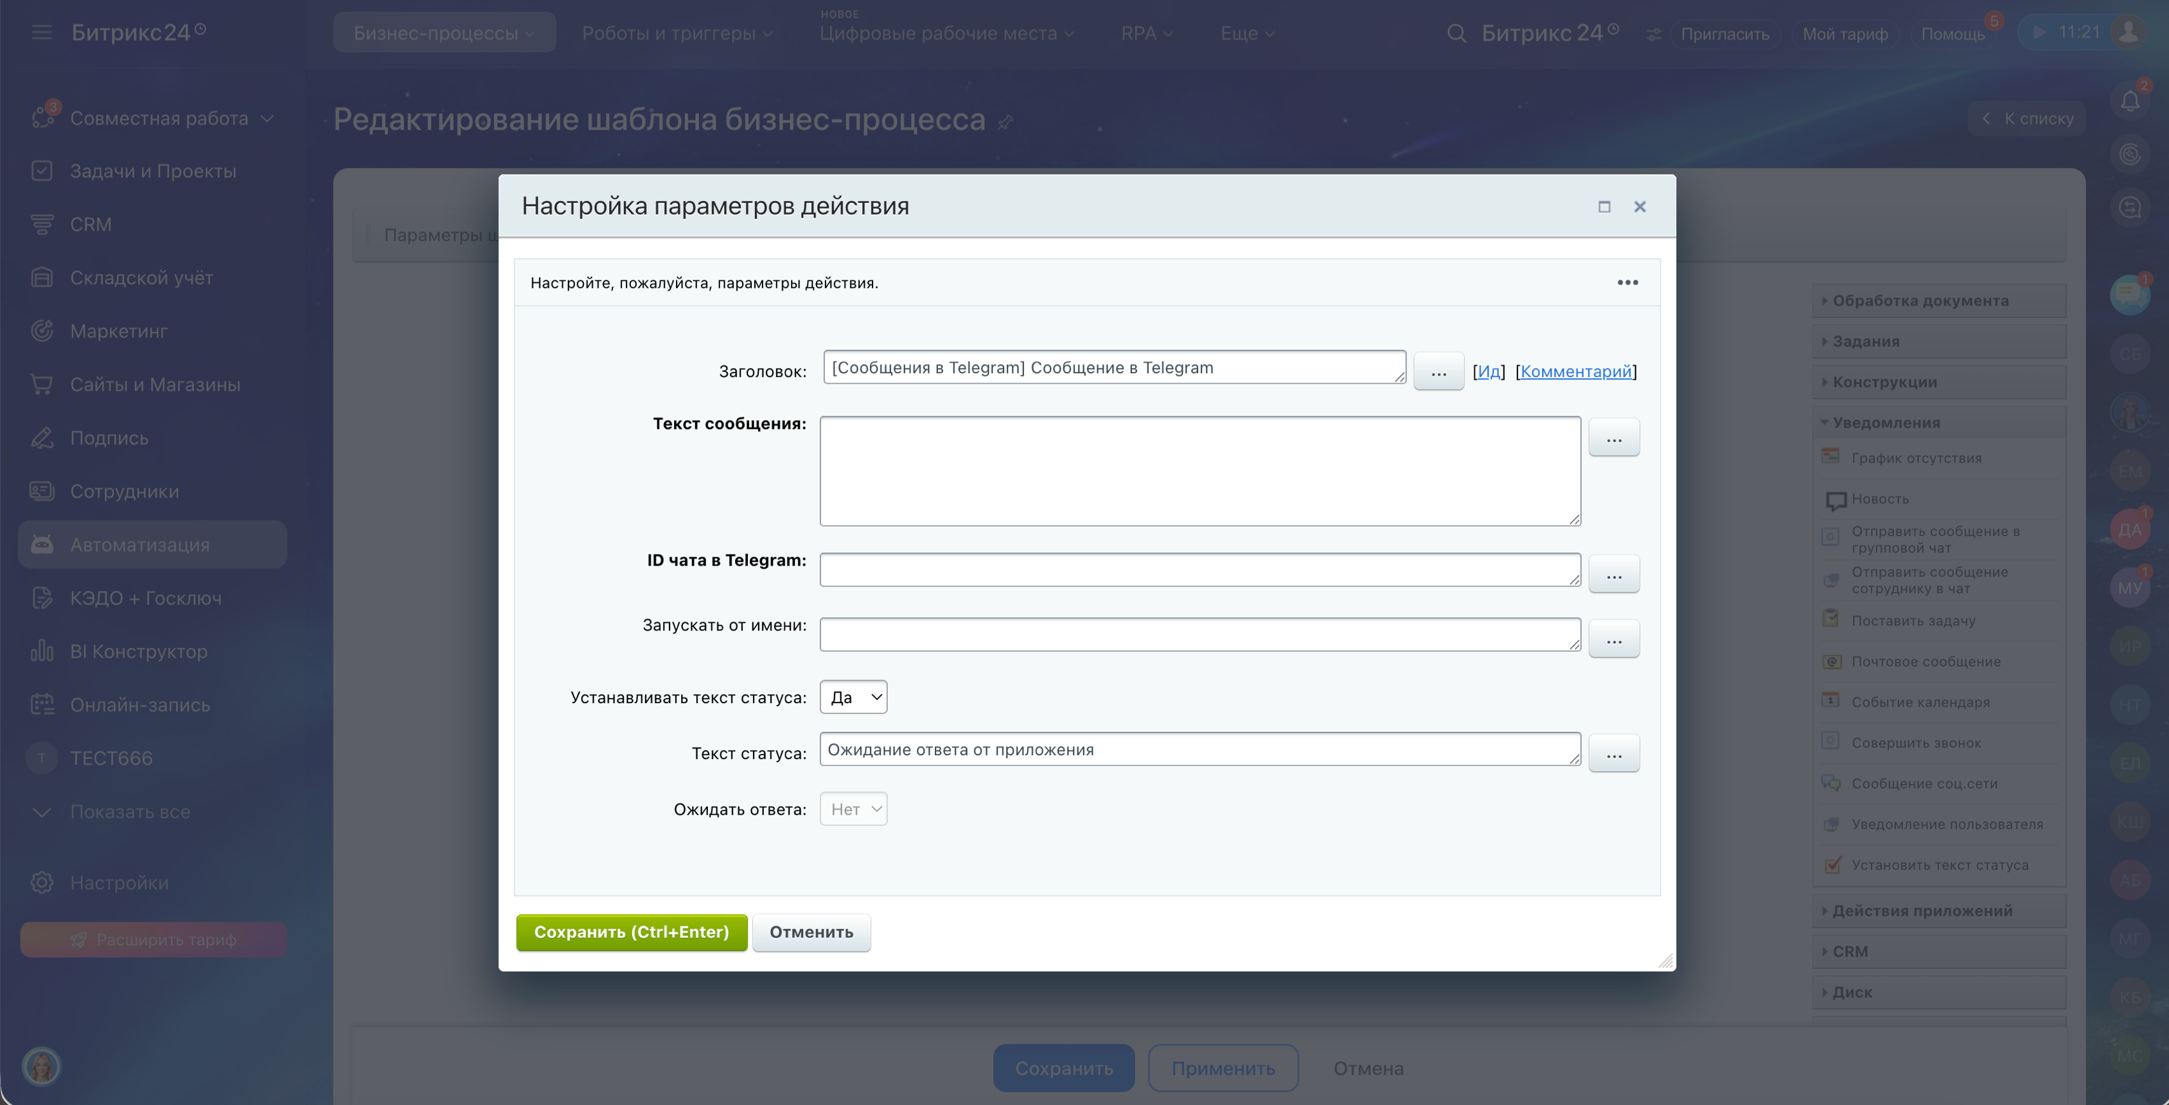This screenshot has height=1105, width=2169.
Task: Click the Настройки gear icon
Action: tap(41, 883)
